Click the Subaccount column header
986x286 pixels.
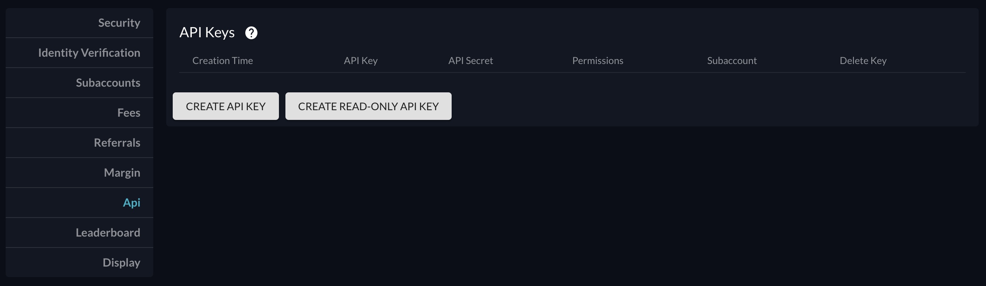pyautogui.click(x=732, y=61)
